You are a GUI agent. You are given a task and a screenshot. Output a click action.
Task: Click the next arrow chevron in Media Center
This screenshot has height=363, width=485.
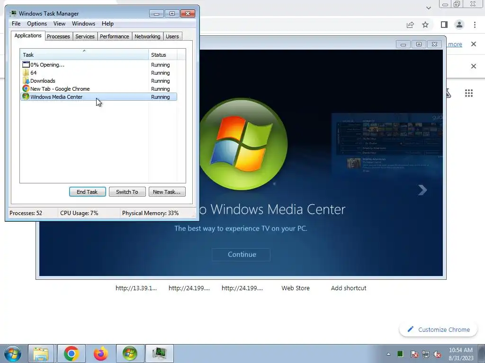coord(422,190)
